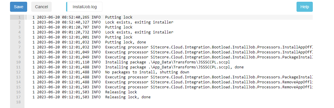
Task: Click 'Installing package' line ending in .sccpl
Action: 168,62
